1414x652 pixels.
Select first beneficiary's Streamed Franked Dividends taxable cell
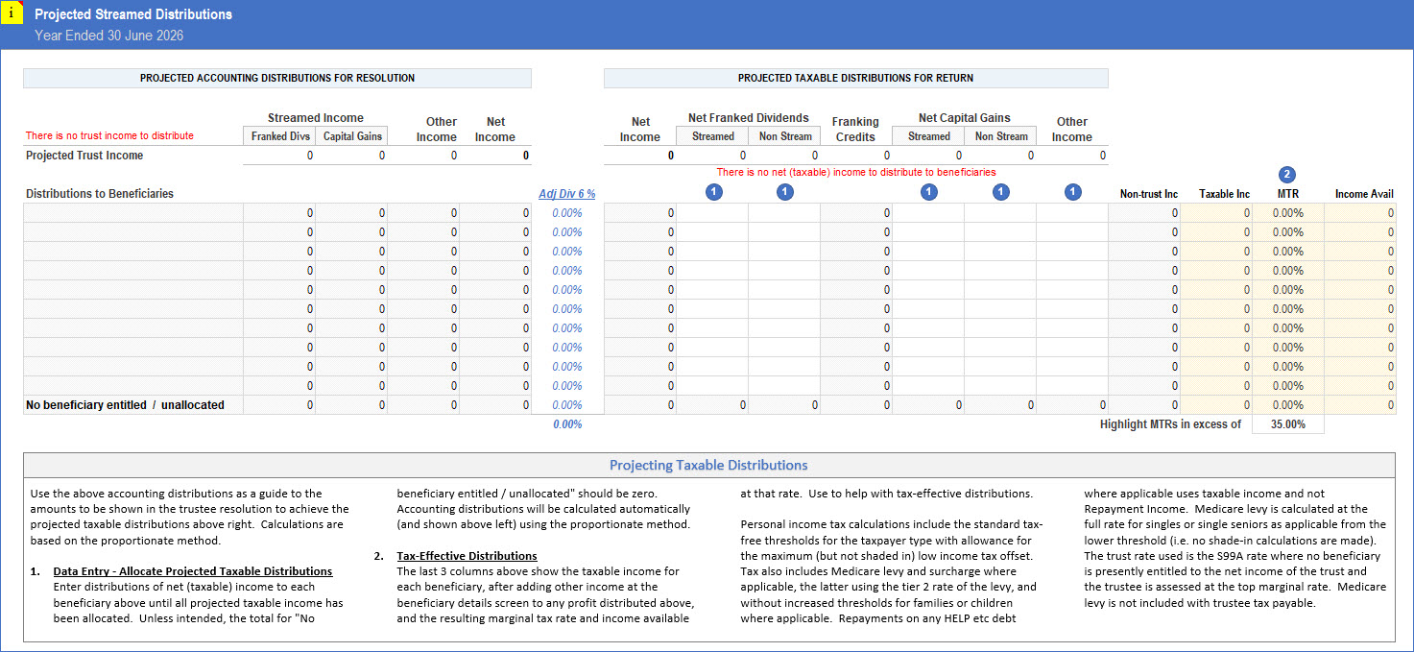[x=712, y=213]
